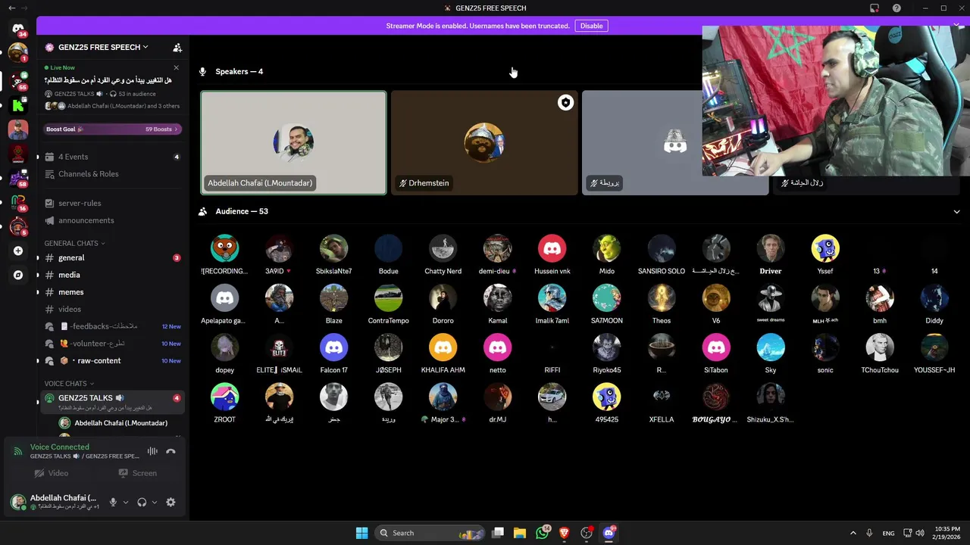970x545 pixels.
Task: Open output device options arrow beside headphones
Action: (155, 502)
